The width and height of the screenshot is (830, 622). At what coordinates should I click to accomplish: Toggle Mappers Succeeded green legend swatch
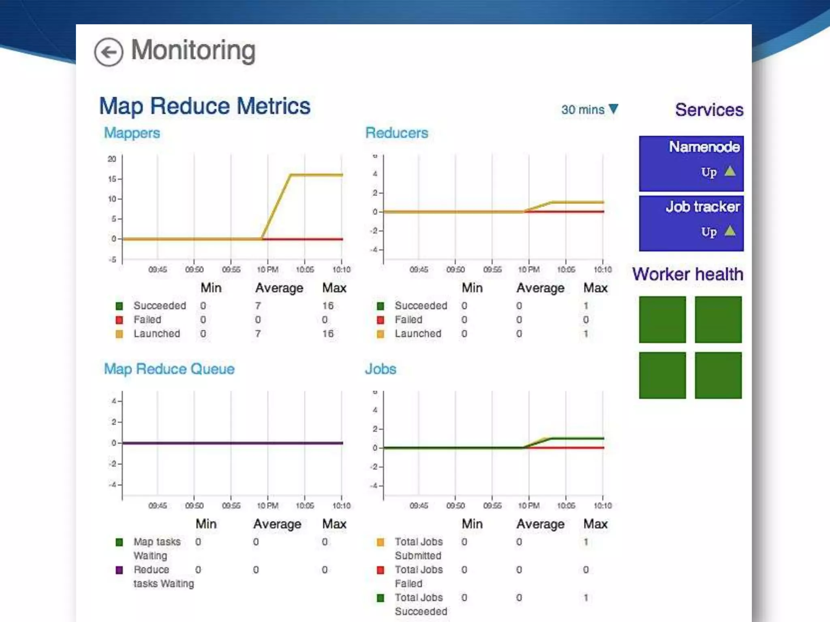click(119, 306)
